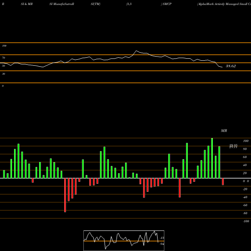Click the MR axis label '60'
Viewport: 251px width, 251px height.
tap(245, 157)
